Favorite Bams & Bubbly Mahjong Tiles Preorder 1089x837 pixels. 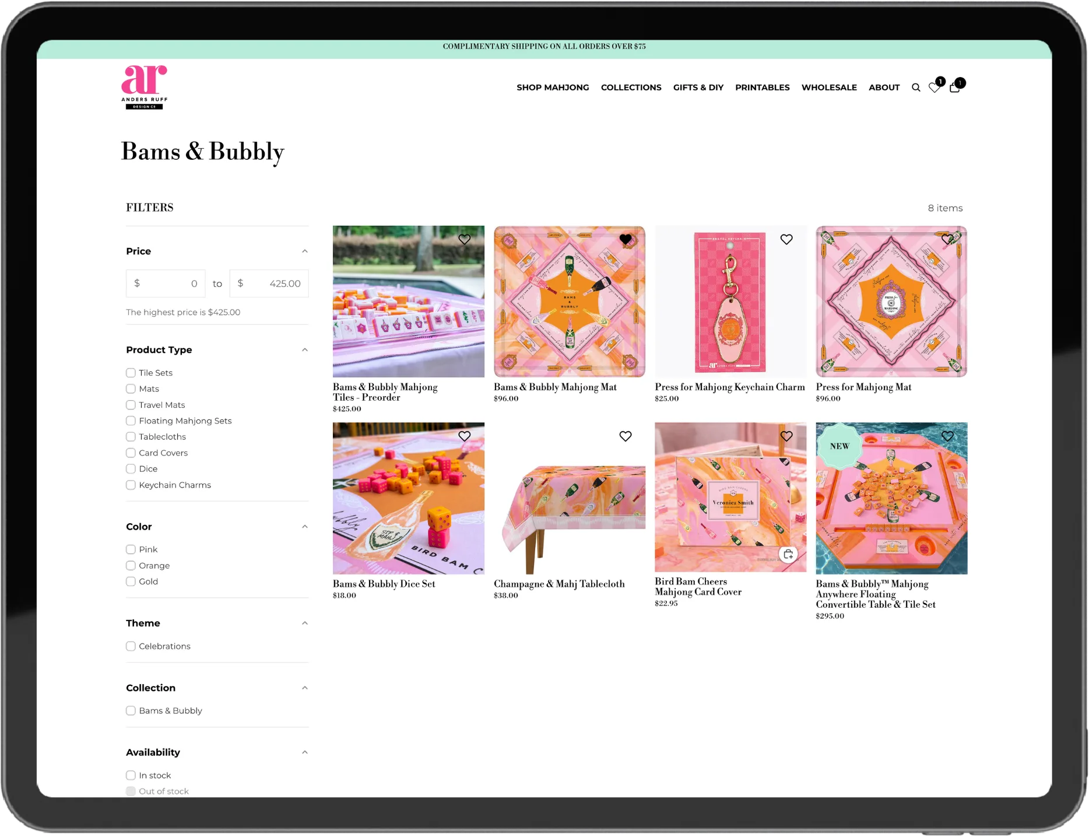pyautogui.click(x=465, y=239)
